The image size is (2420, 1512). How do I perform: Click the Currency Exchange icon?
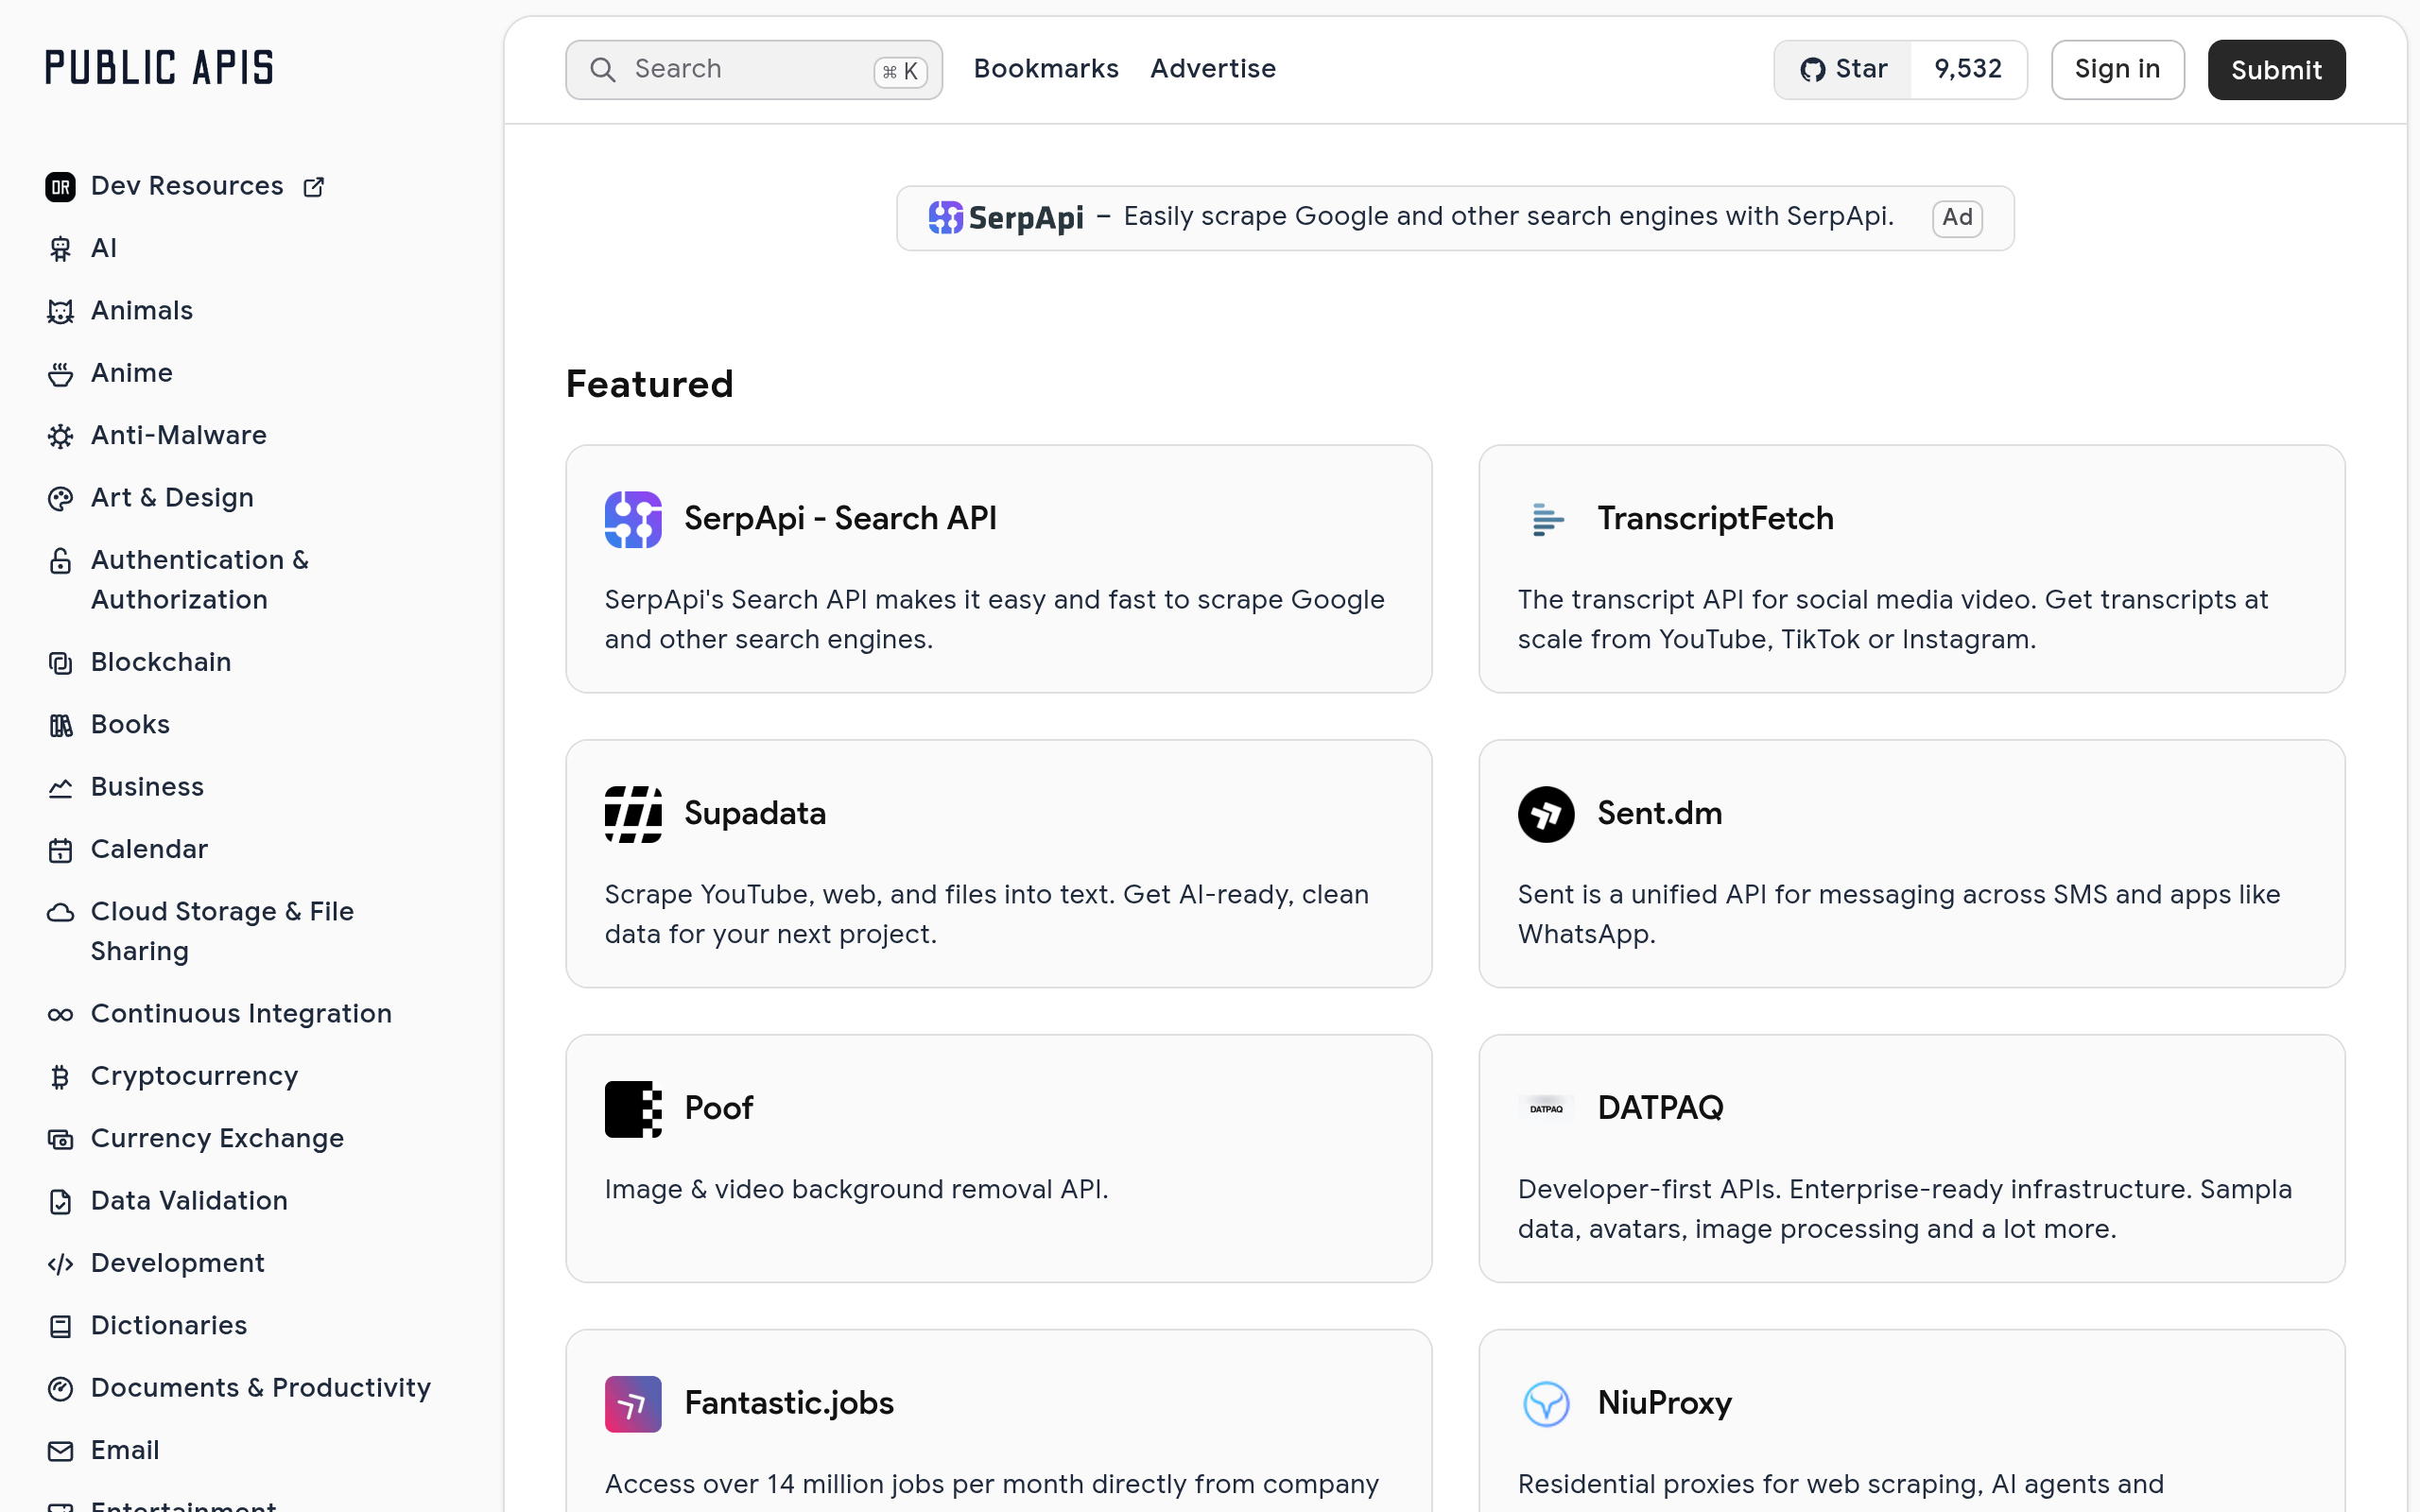pyautogui.click(x=60, y=1140)
